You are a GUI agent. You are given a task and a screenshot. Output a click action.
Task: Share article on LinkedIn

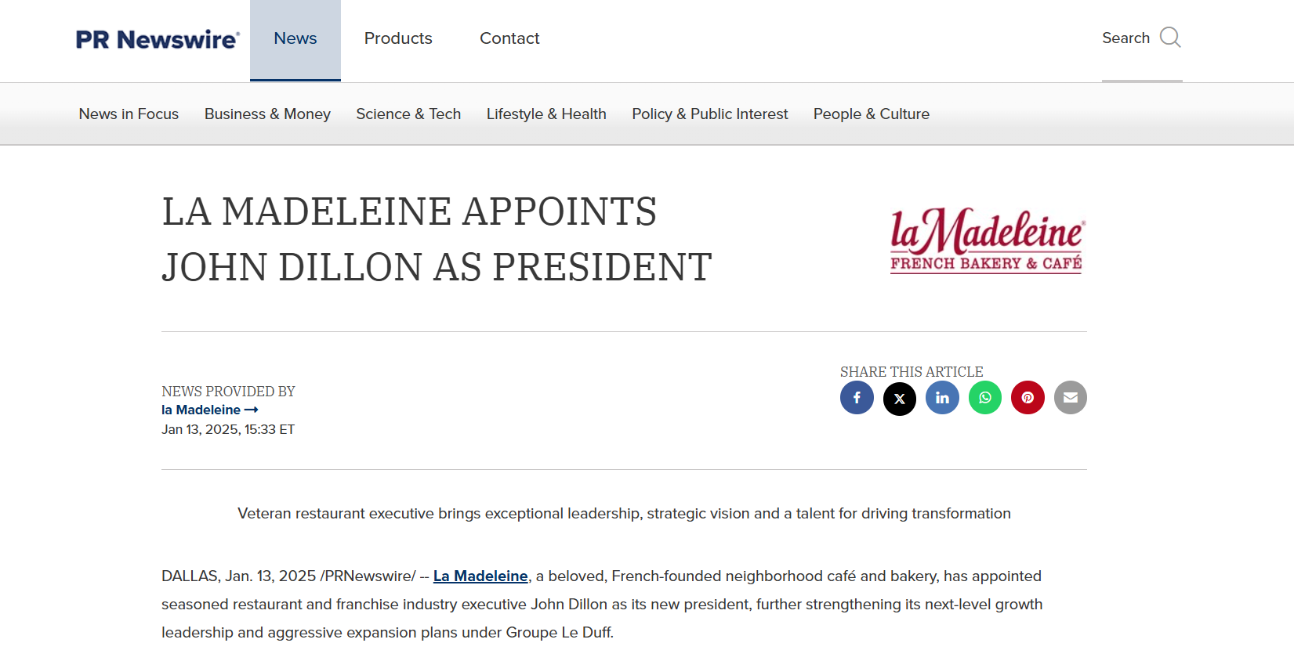[x=942, y=398]
